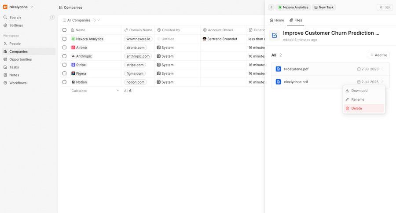Switch to the Home tab
Viewport: 396px width, 213px height.
[277, 20]
